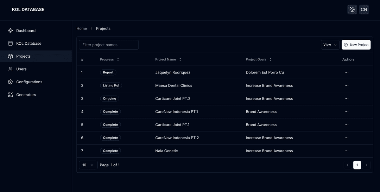Viewport: 380px width, 192px height.
Task: Open the CN user avatar menu
Action: [x=364, y=9]
